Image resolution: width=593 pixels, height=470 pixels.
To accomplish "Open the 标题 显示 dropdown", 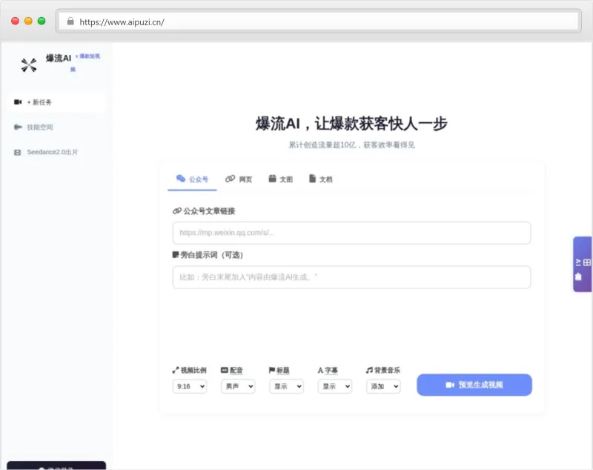I will 286,386.
